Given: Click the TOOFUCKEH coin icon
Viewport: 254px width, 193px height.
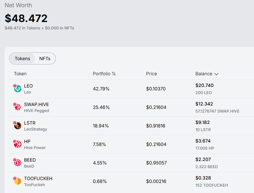Looking at the screenshot, I should 17,181.
